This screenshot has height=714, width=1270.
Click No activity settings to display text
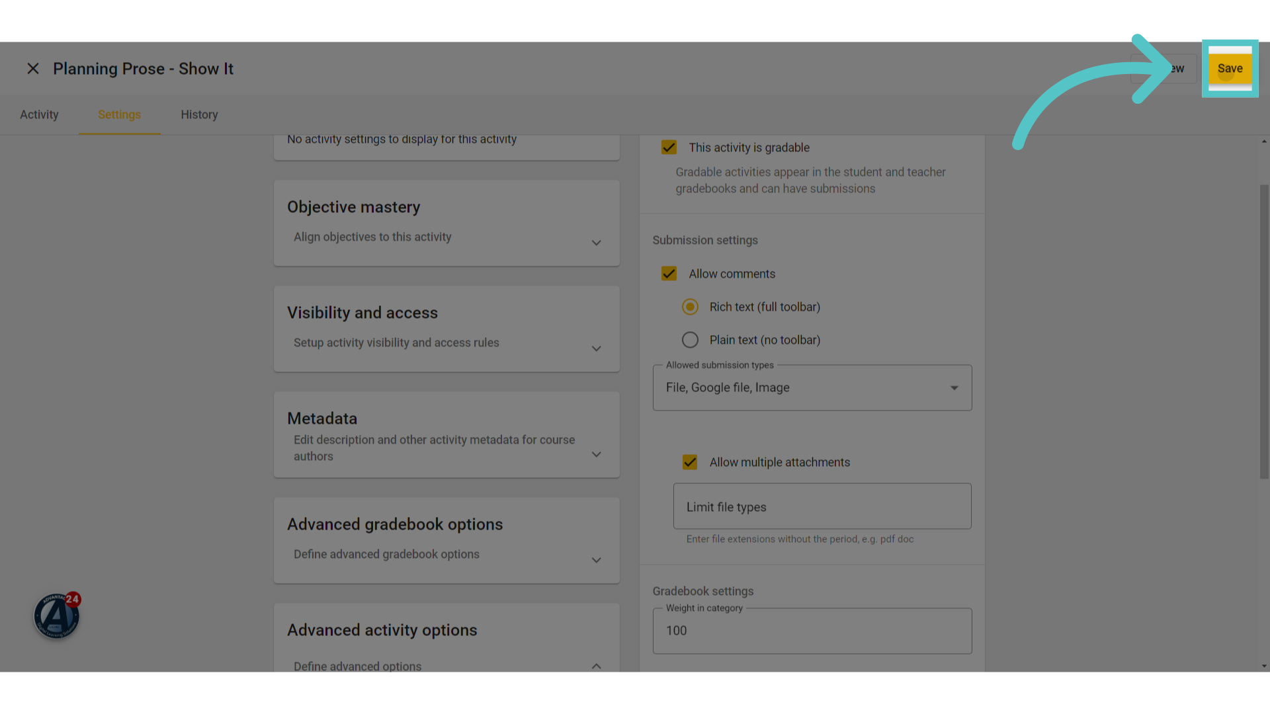pyautogui.click(x=402, y=139)
